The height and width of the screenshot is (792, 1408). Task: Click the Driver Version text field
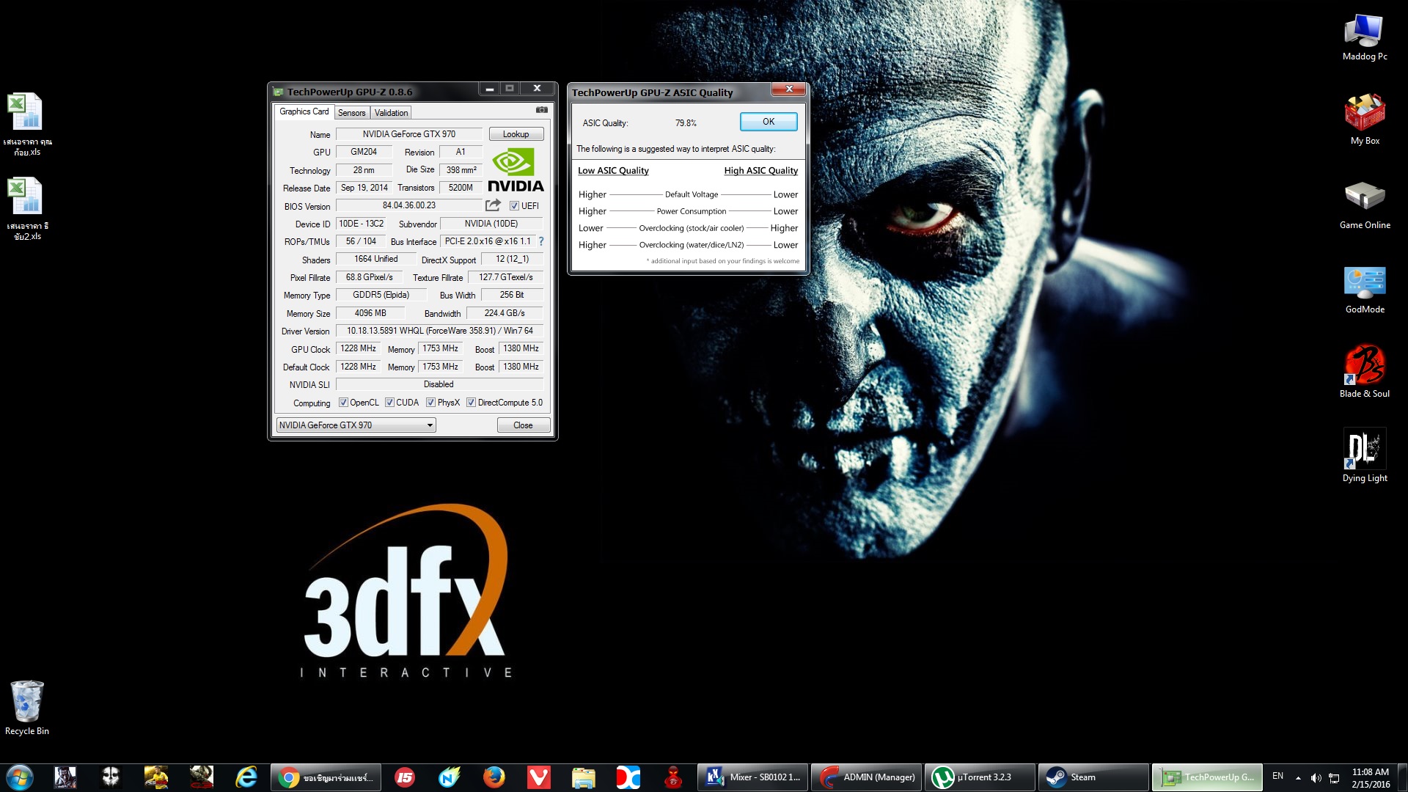(439, 331)
